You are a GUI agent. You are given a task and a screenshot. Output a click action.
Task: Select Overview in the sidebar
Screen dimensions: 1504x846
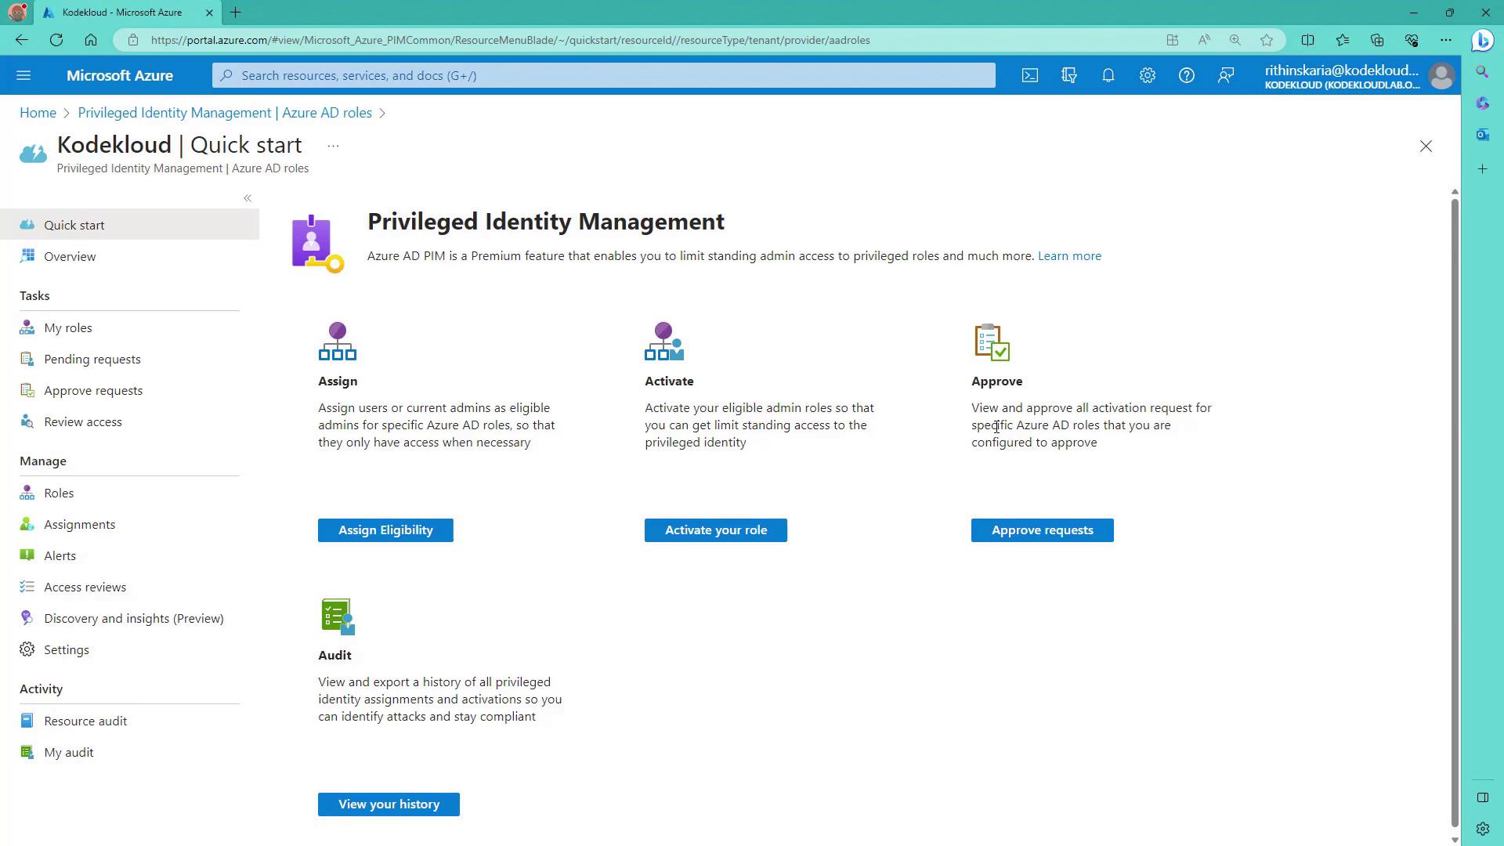tap(70, 257)
